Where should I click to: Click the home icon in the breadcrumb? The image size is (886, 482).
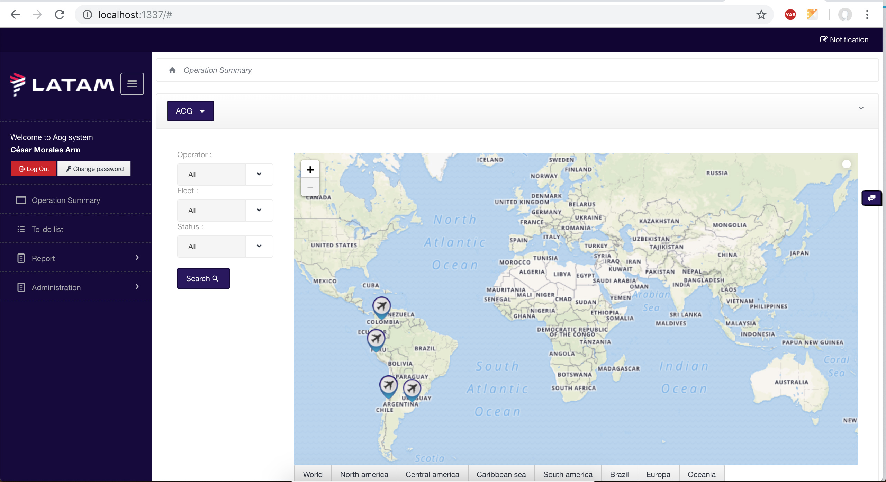point(172,70)
